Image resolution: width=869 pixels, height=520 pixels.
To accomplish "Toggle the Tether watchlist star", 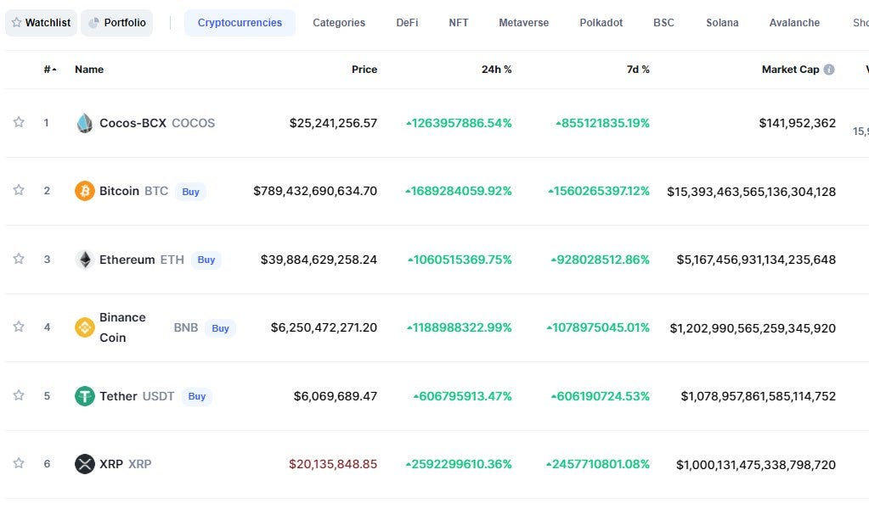I will point(19,395).
